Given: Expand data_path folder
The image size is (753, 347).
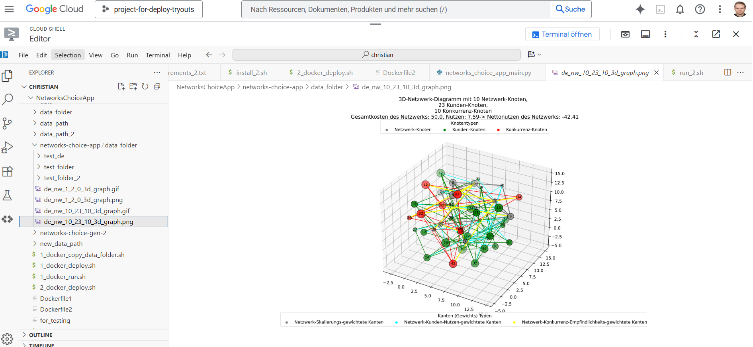Looking at the screenshot, I should pyautogui.click(x=35, y=124).
